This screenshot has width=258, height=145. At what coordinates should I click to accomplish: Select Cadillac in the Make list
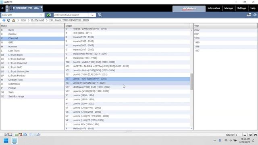tap(32, 34)
